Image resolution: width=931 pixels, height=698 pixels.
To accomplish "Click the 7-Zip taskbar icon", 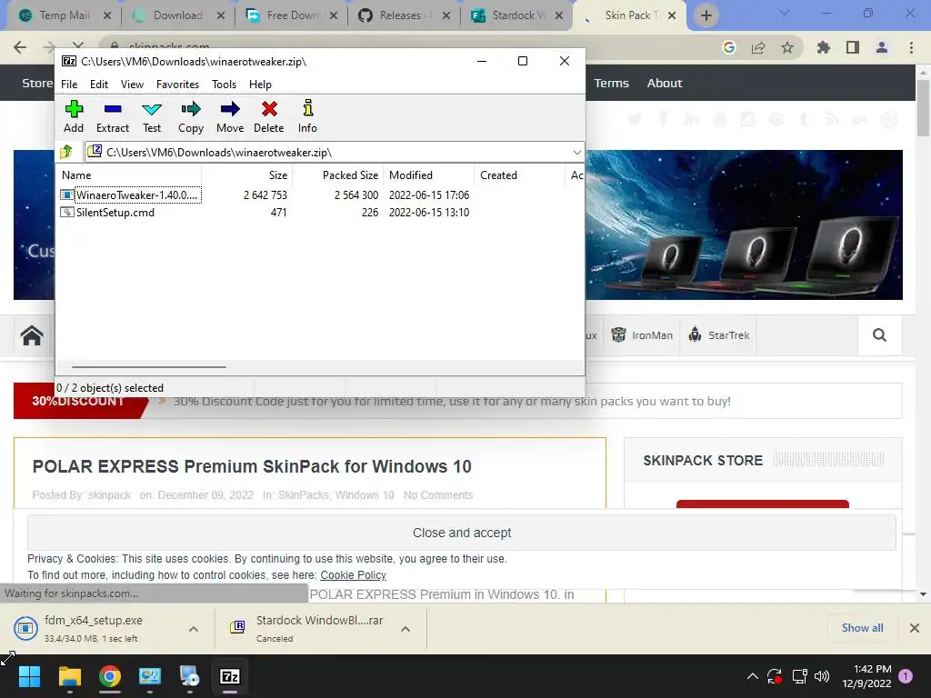I will (x=230, y=676).
